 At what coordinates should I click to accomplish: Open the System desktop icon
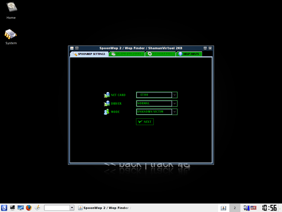tap(11, 37)
